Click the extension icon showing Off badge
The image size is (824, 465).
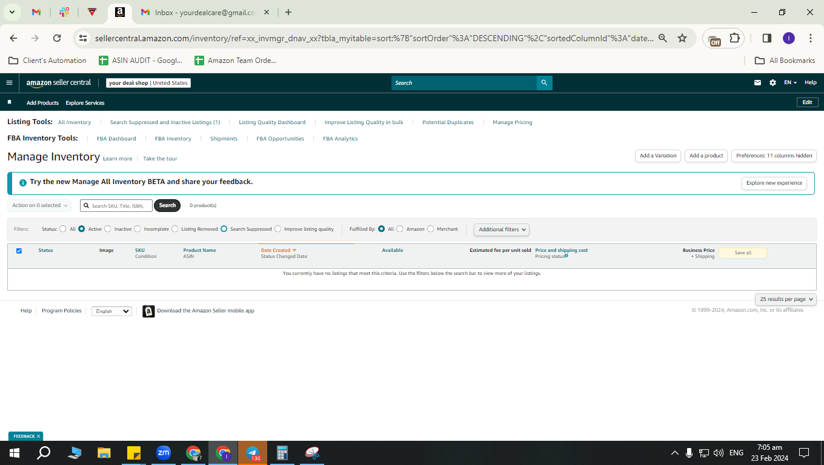point(715,39)
